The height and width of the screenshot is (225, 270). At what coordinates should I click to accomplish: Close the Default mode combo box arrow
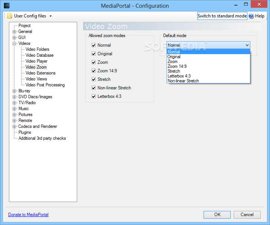point(247,45)
